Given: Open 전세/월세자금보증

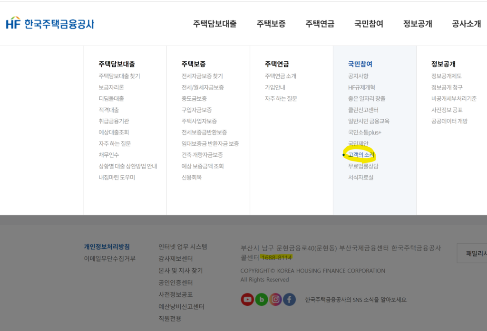Looking at the screenshot, I should click(x=203, y=87).
